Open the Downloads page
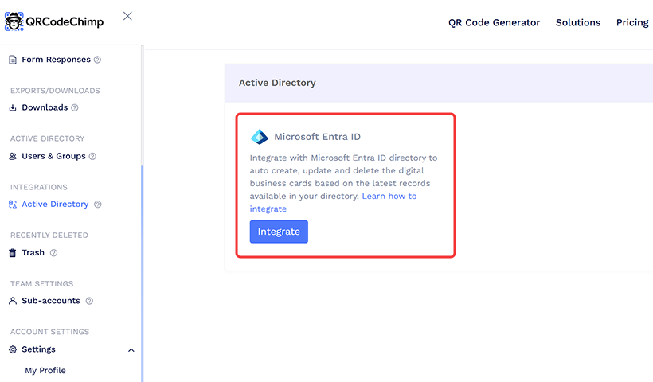Image resolution: width=653 pixels, height=382 pixels. [45, 108]
